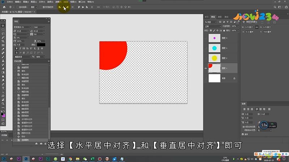289x162 pixels.
Task: Click the text color swatch in Character panel
Action: (41, 45)
